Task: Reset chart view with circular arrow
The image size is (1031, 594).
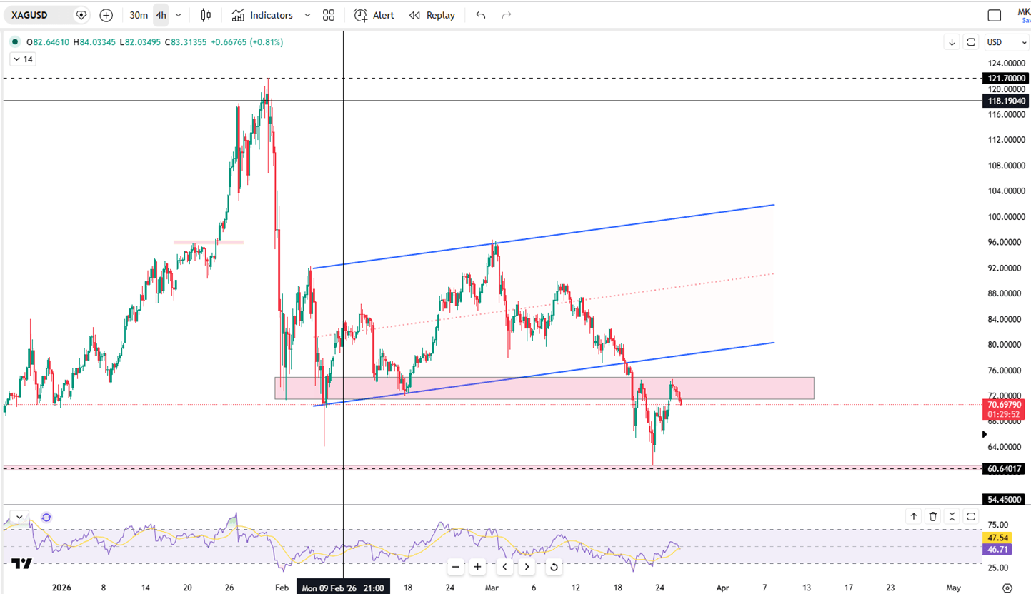Action: [x=553, y=567]
